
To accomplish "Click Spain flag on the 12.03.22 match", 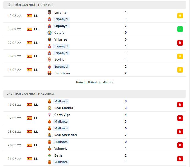I will pos(29,16).
